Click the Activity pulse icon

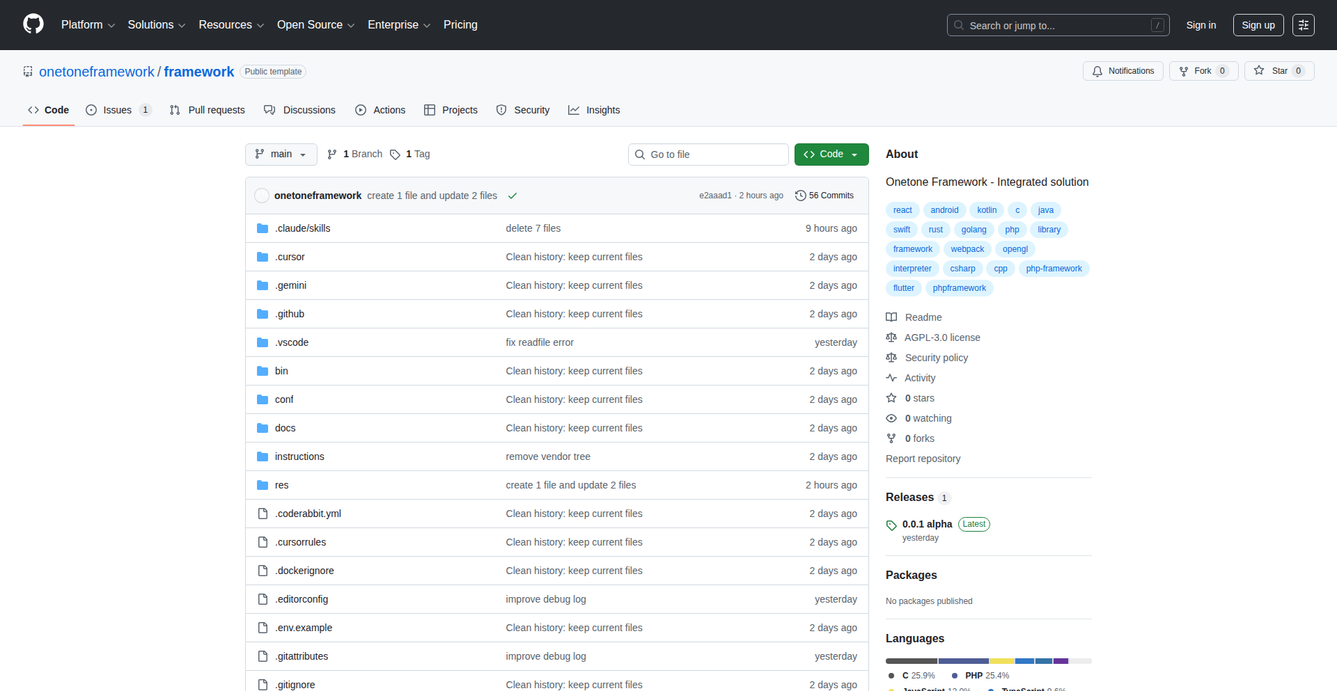coord(891,378)
